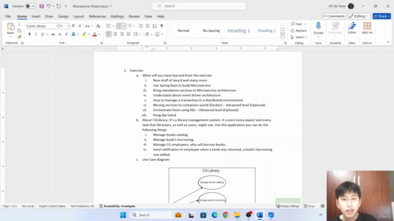Open Chrome from the taskbar
This screenshot has height=221, width=394.
[226, 215]
